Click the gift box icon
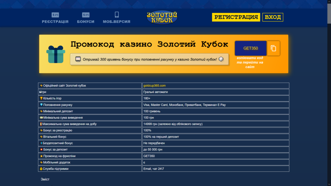 click(x=56, y=54)
